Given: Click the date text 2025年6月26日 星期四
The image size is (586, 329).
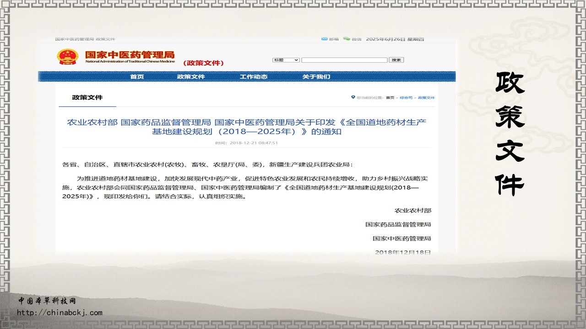Looking at the screenshot, I should coord(395,39).
